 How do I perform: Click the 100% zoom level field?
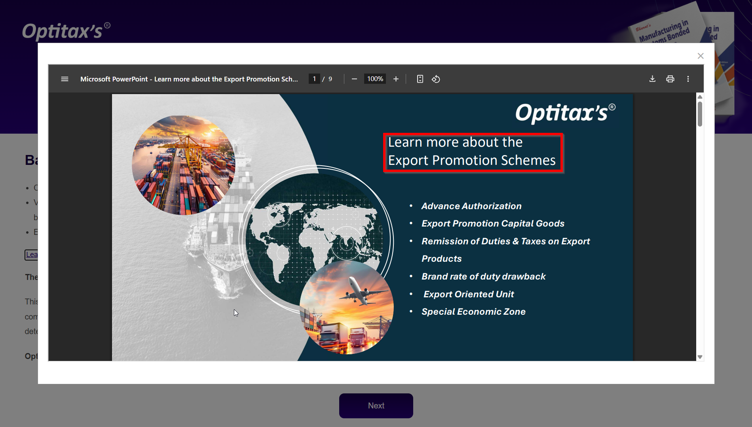coord(374,79)
